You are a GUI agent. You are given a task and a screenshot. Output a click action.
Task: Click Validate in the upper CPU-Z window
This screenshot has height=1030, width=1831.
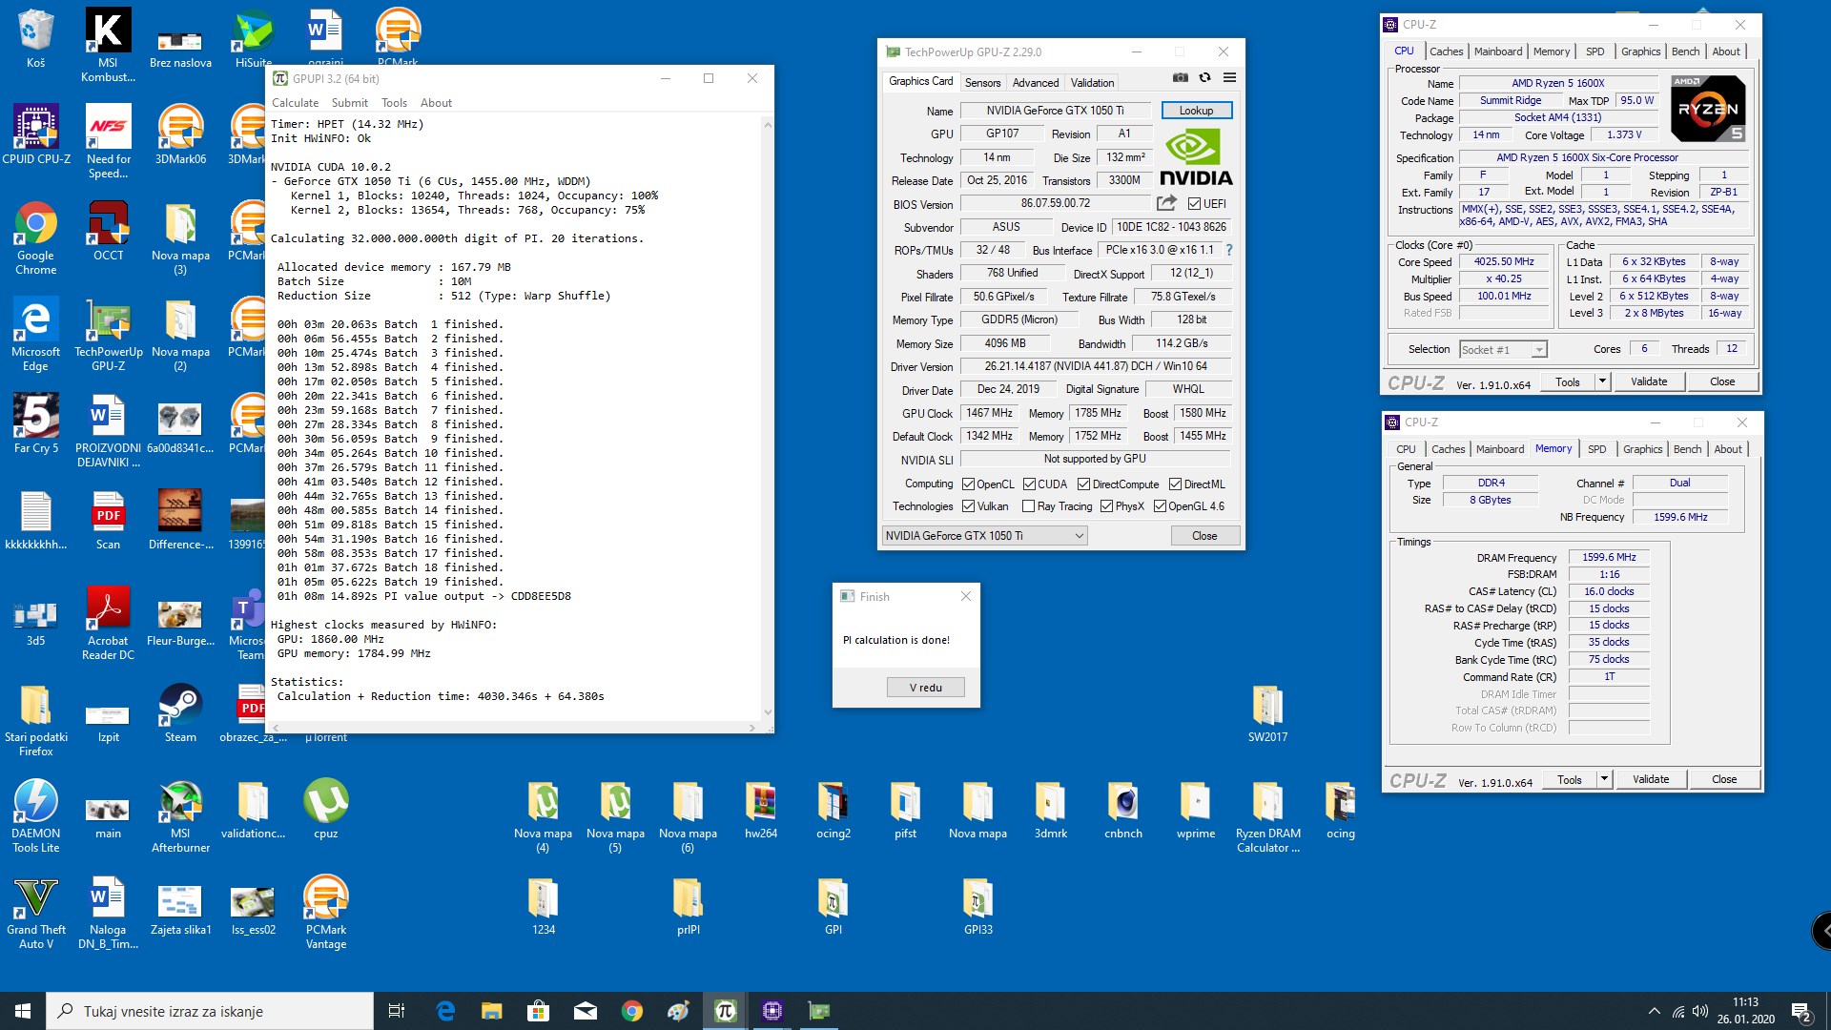pos(1649,381)
